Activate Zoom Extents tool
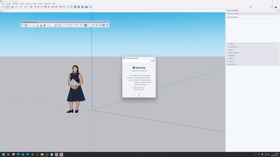This screenshot has height=157, width=280. [71, 7]
